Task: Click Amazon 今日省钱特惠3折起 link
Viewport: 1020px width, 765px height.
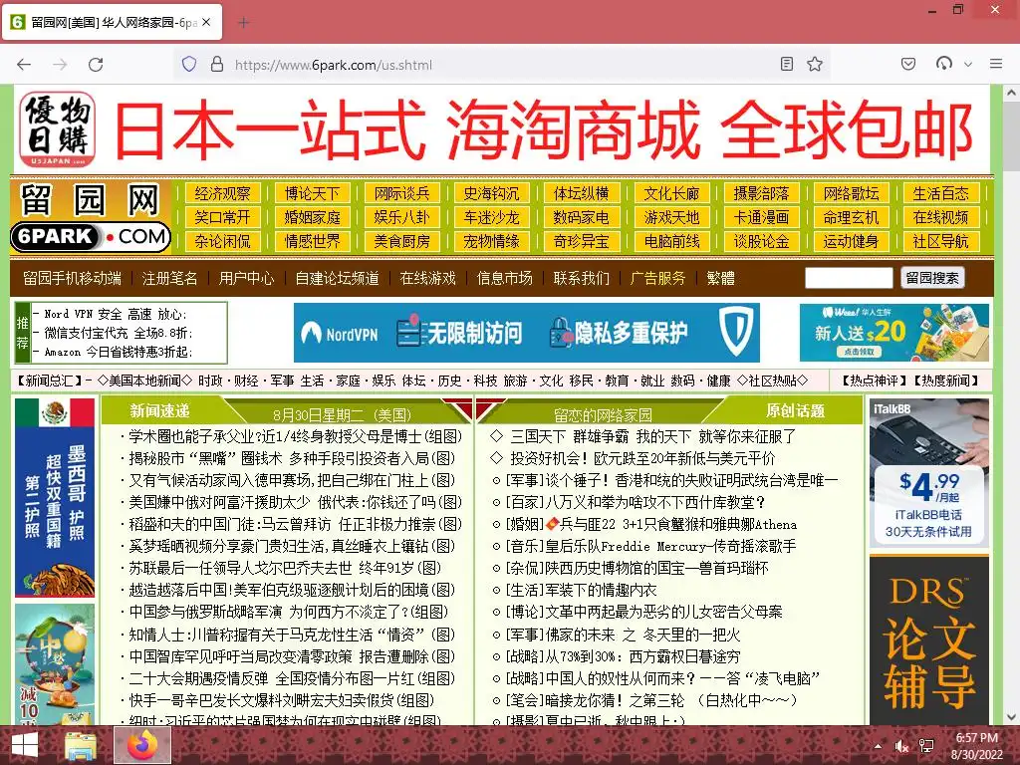Action: coord(119,352)
